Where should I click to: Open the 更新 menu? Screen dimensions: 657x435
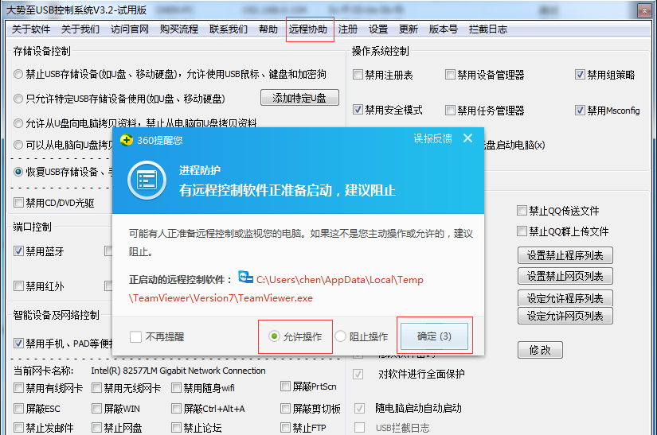408,29
